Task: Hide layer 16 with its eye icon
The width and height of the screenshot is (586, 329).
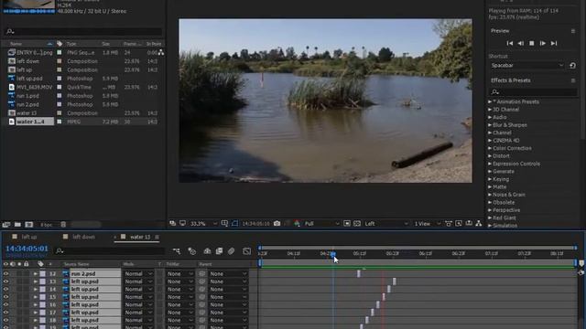Action: pyautogui.click(x=5, y=304)
